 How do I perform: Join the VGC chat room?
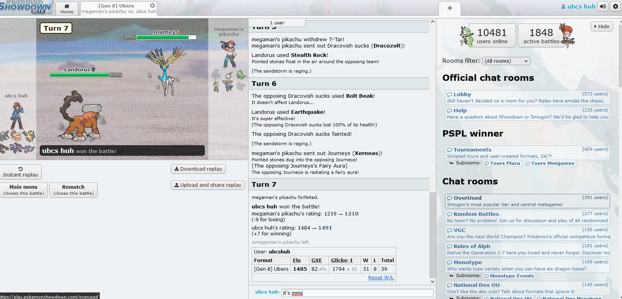[x=528, y=233]
